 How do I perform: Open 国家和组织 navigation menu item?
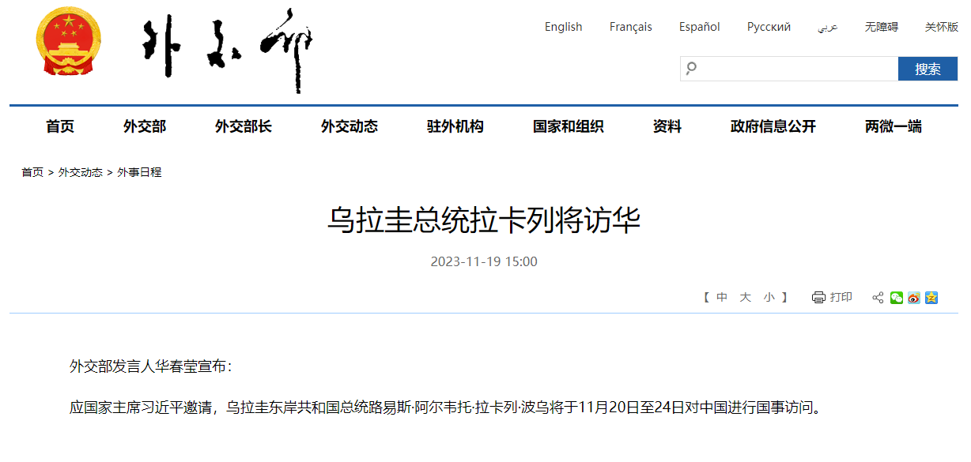click(569, 126)
